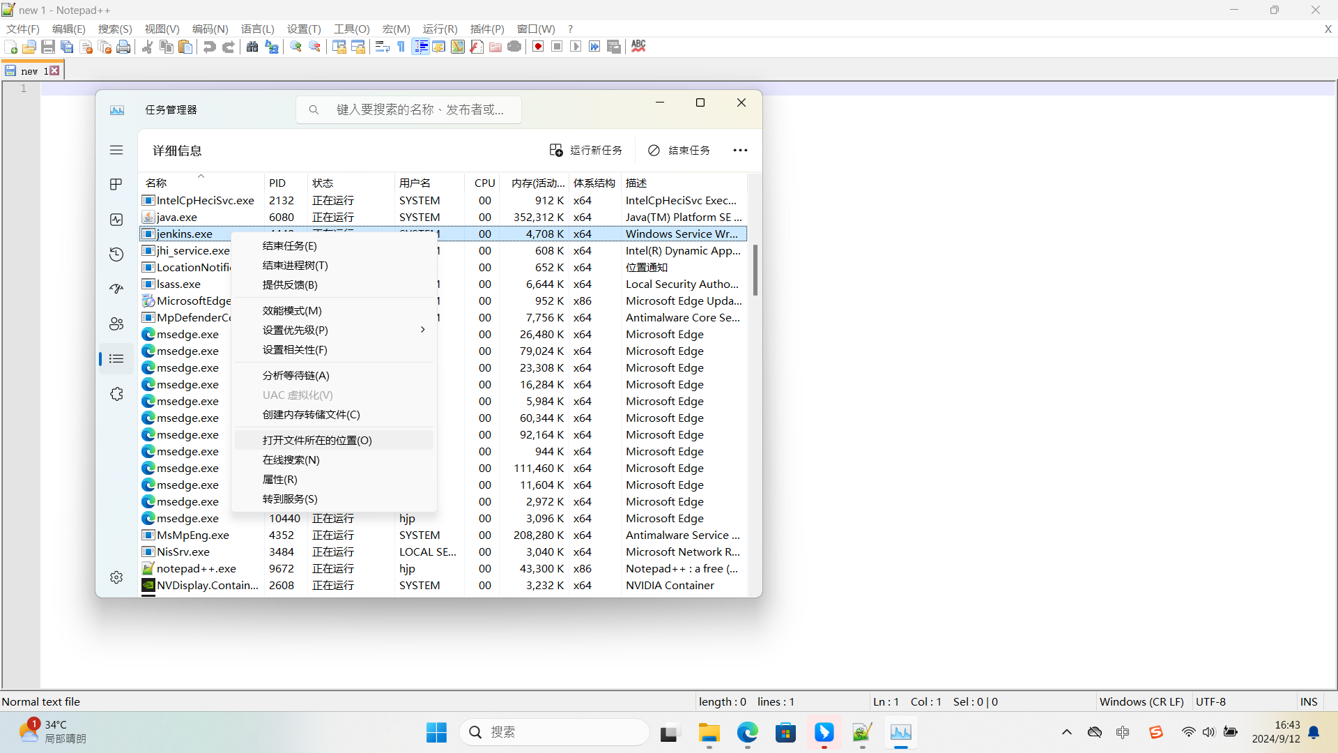
Task: Click the Start Recording macro red dot
Action: point(538,47)
